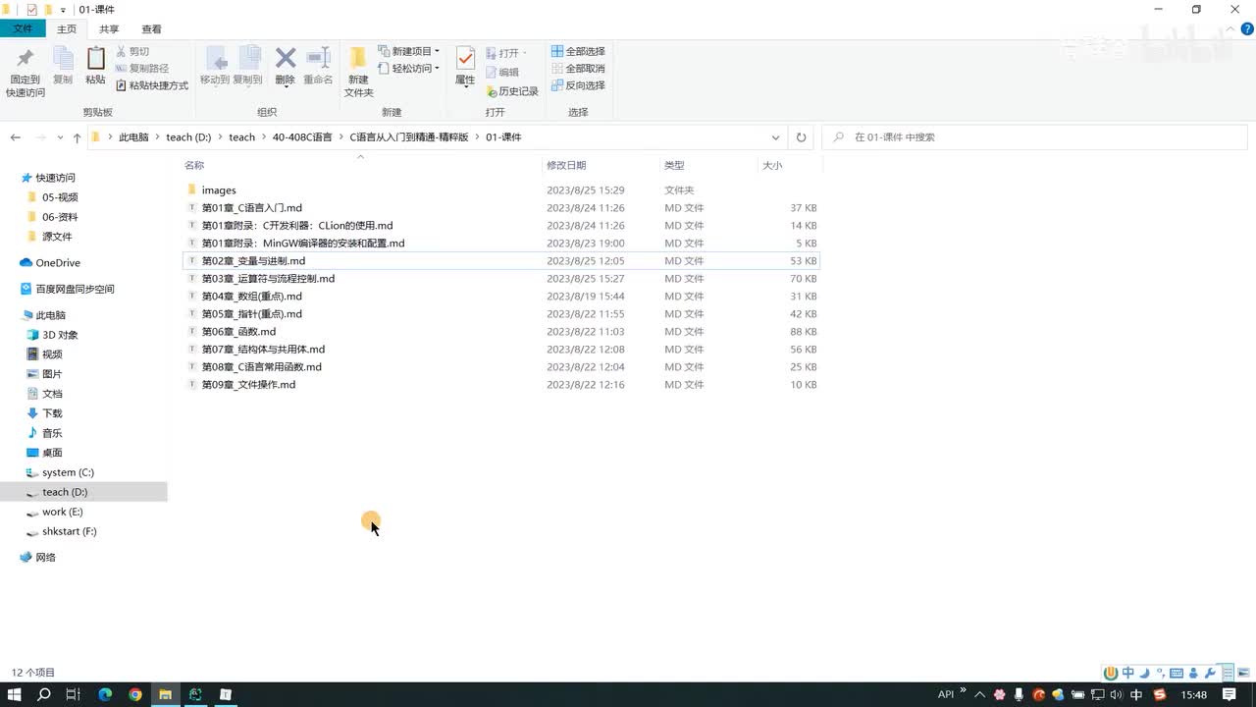Screen dimensions: 1256x707
Task: Select 05-视频 in Quick Access
Action: pos(59,197)
